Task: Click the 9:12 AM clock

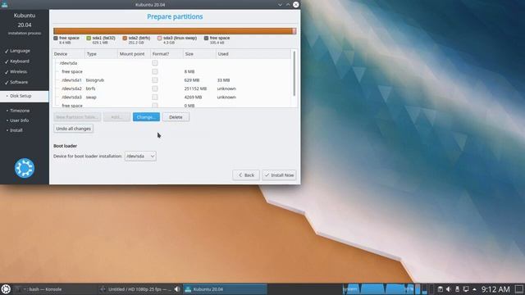Action: (x=495, y=289)
